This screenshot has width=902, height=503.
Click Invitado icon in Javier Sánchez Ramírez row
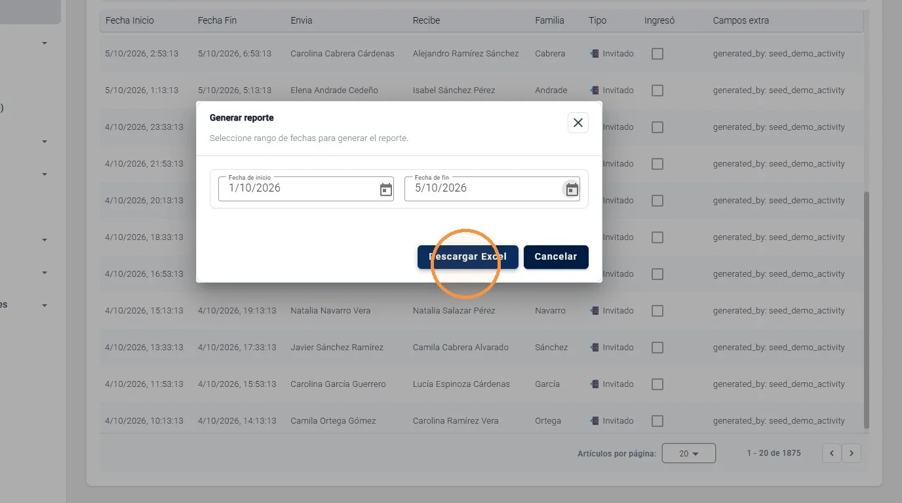595,348
